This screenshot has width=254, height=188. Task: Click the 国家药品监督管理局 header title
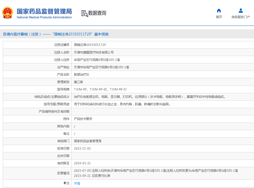click(x=44, y=11)
